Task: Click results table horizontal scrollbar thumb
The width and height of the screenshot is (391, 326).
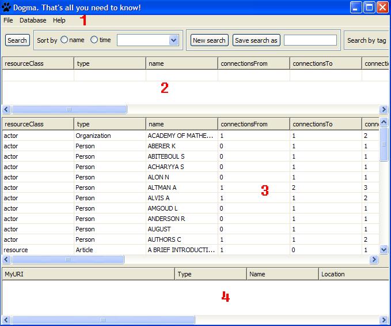Action: (x=67, y=260)
